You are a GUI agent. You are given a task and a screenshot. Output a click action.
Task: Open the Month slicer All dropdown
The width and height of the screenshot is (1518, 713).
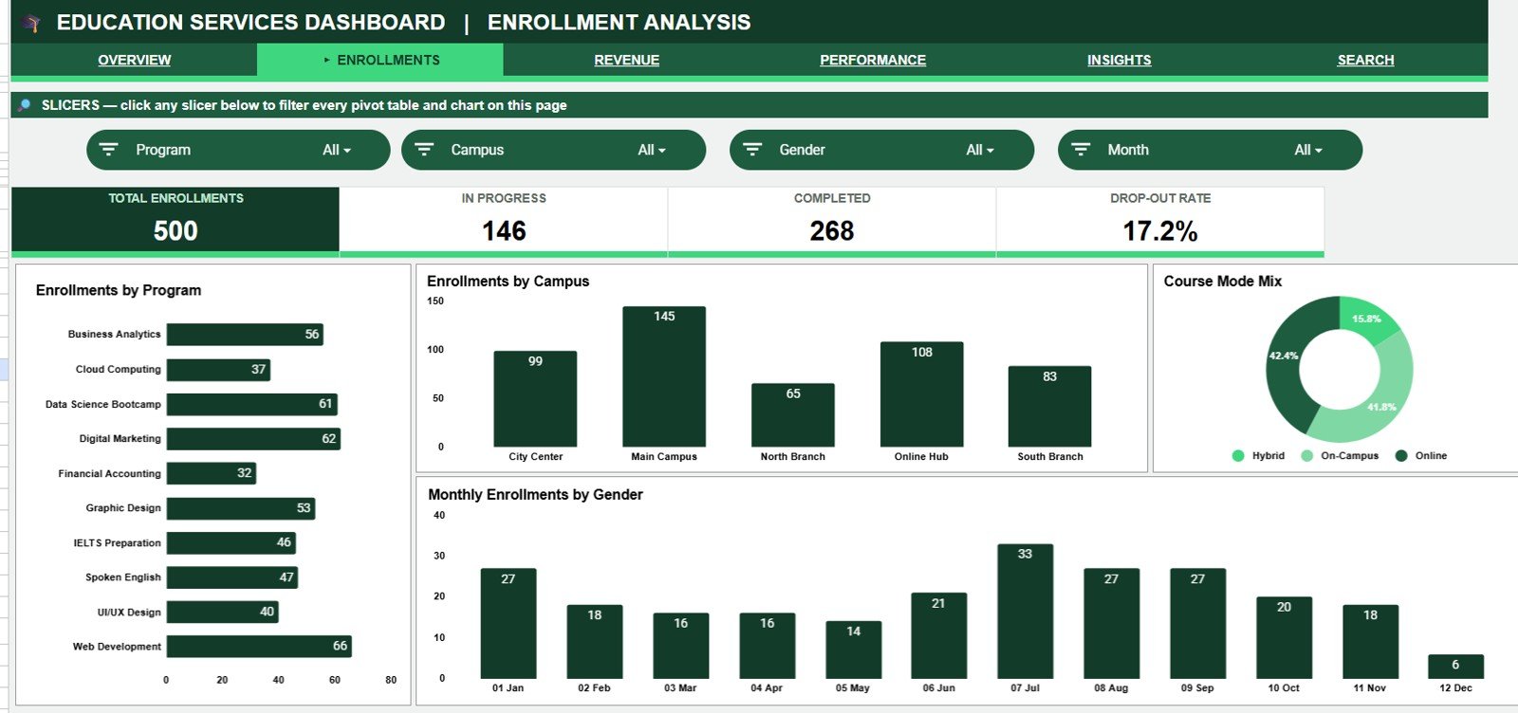1308,150
